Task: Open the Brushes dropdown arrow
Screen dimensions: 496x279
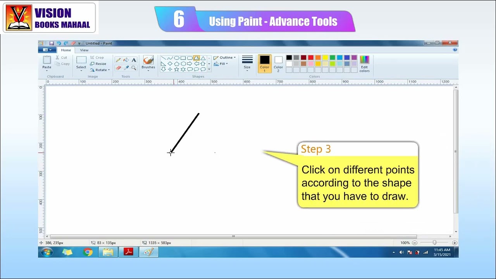Action: tap(148, 71)
